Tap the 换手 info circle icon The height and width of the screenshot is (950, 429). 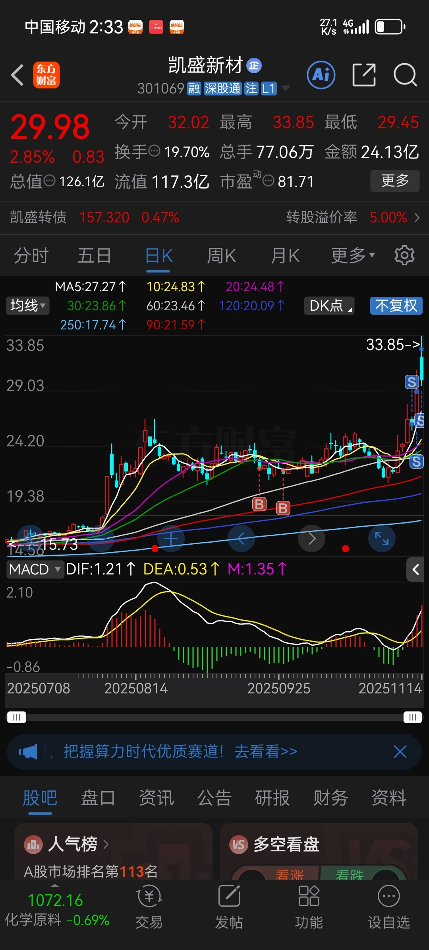click(x=154, y=151)
